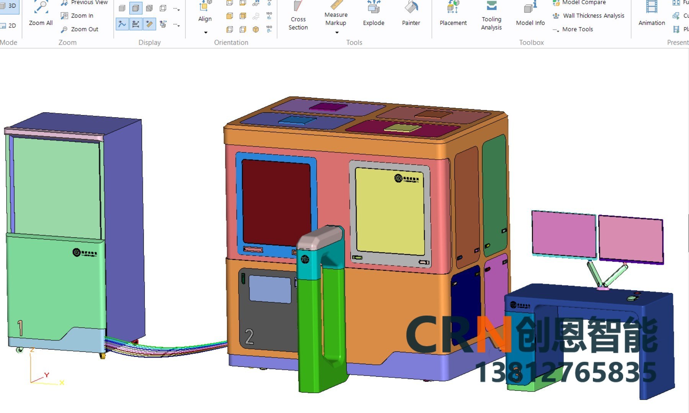This screenshot has height=413, width=689.
Task: Toggle dimension visibility display option
Action: 136,24
